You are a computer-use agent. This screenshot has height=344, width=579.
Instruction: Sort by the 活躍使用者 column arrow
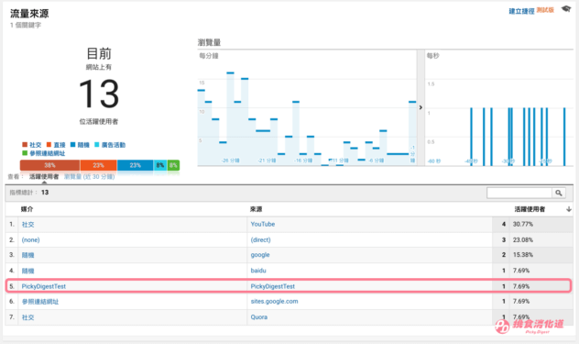569,209
